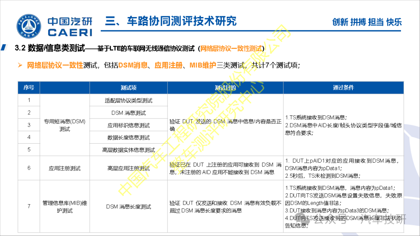Click row number 4 in 序号 column

29,137
